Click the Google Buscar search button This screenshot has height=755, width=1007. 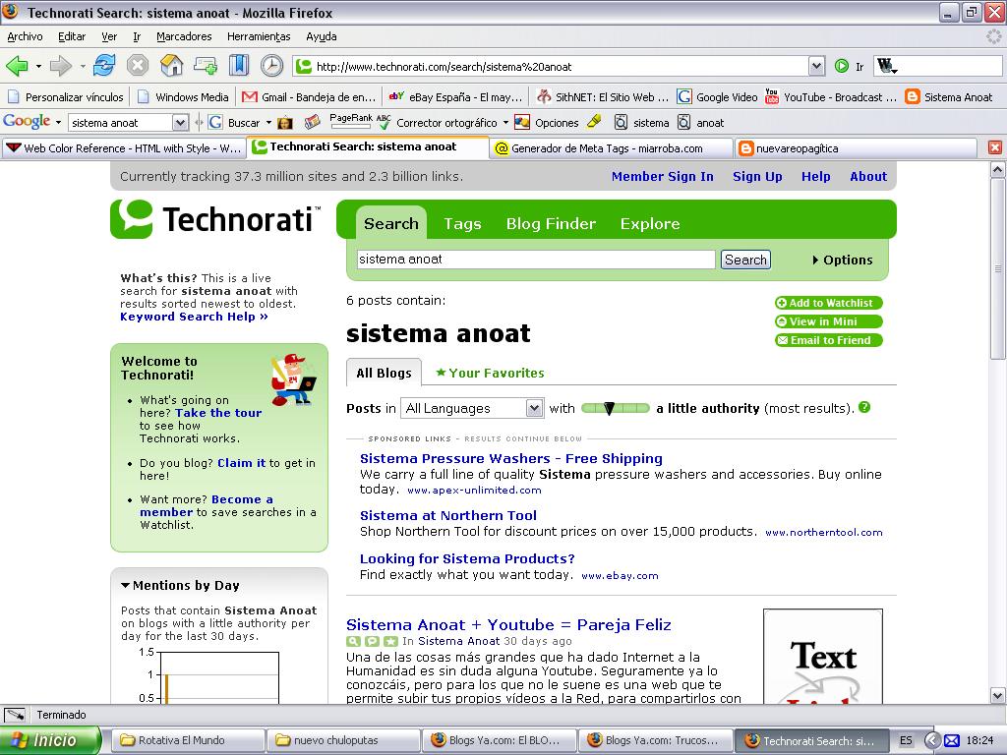click(x=234, y=123)
